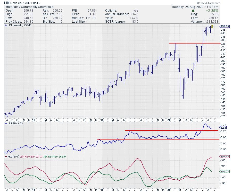232x192 pixels.
Task: Click the bar icon beside LIN (Weekly) legend
Action: point(6,26)
